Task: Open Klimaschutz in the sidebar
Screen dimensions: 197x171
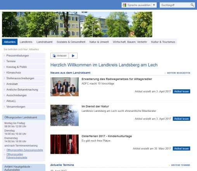Action: (x=24, y=72)
